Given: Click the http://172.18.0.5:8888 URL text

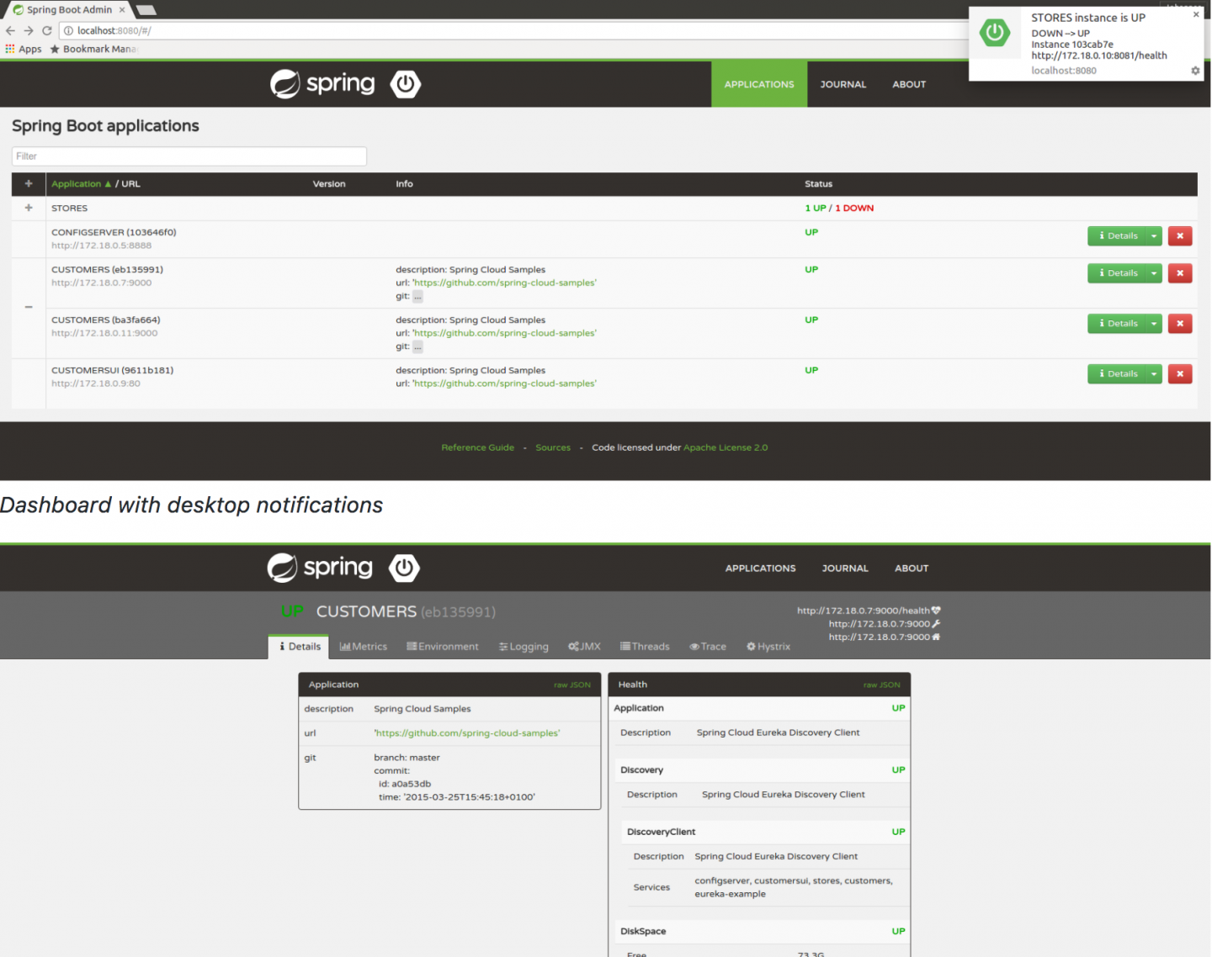Looking at the screenshot, I should pos(102,246).
